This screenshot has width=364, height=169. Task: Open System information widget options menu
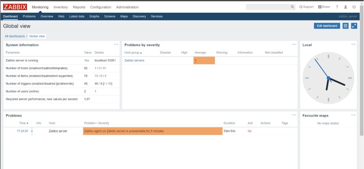[116, 44]
